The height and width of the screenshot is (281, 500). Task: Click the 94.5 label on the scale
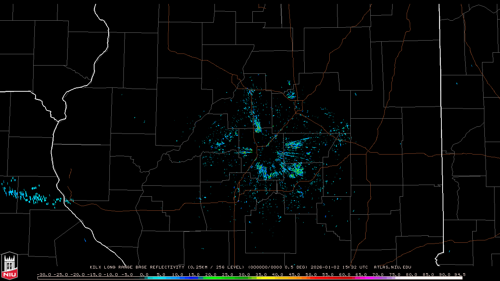coord(459,274)
